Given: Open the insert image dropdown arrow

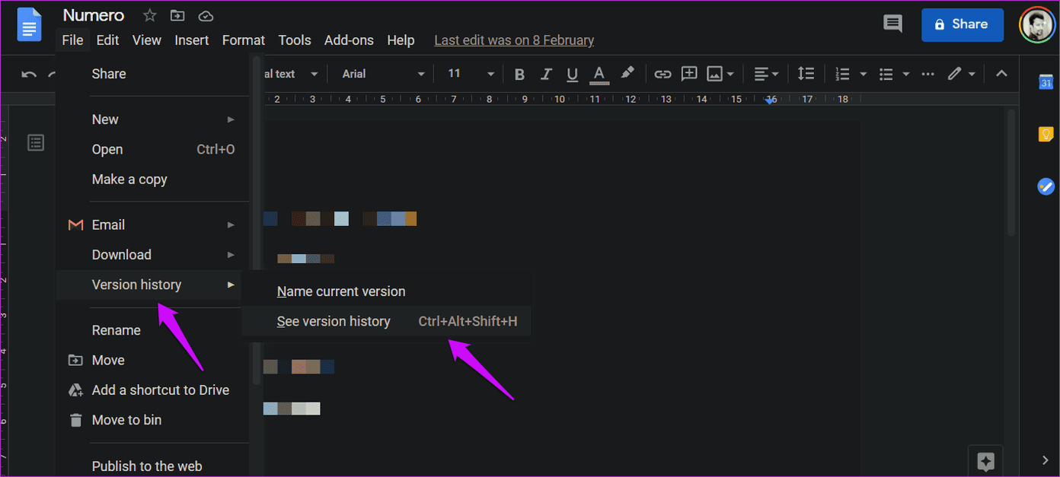Looking at the screenshot, I should pos(730,74).
